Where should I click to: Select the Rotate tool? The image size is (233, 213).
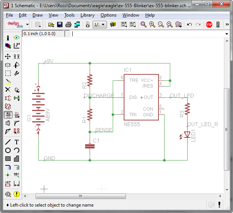(x=17, y=65)
